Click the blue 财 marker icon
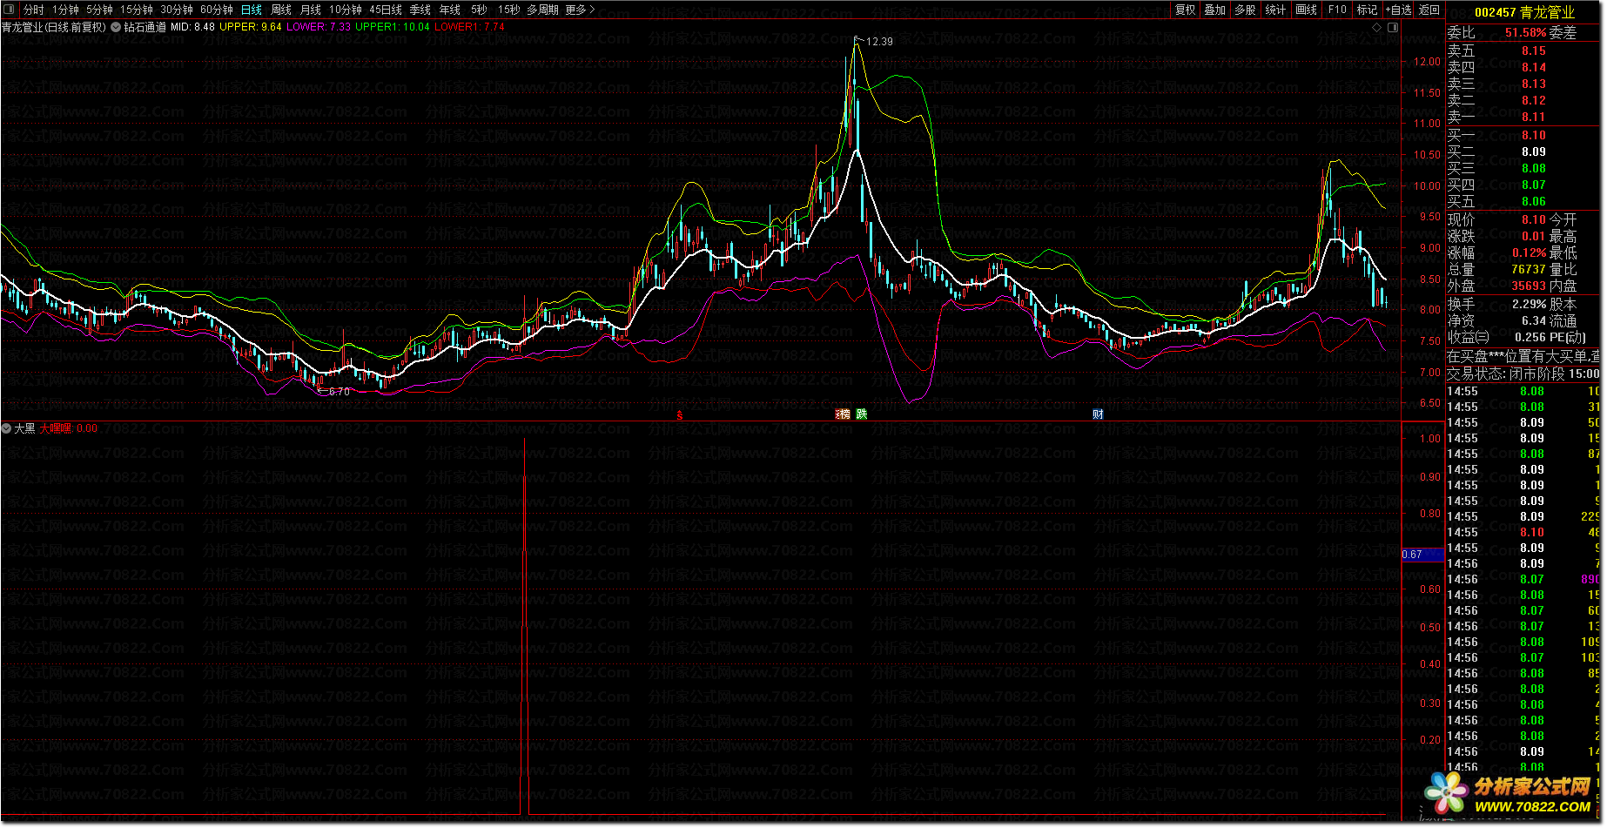 click(1098, 414)
